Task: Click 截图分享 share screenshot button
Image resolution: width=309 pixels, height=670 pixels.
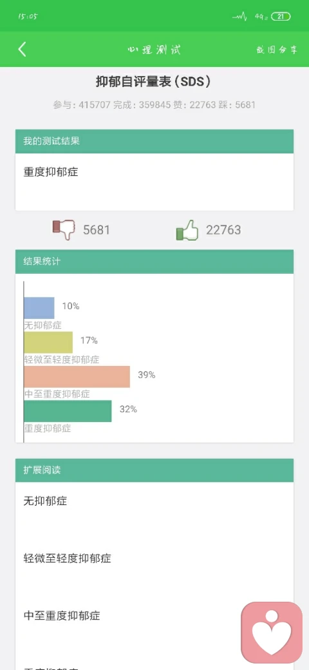Action: (x=277, y=50)
